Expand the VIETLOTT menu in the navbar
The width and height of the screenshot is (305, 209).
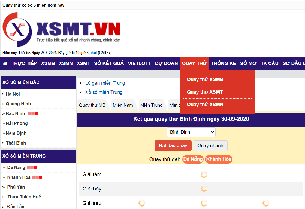click(x=139, y=63)
